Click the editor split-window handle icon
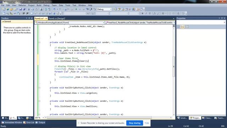Screen dimensions: 227x128 coord(174,26)
